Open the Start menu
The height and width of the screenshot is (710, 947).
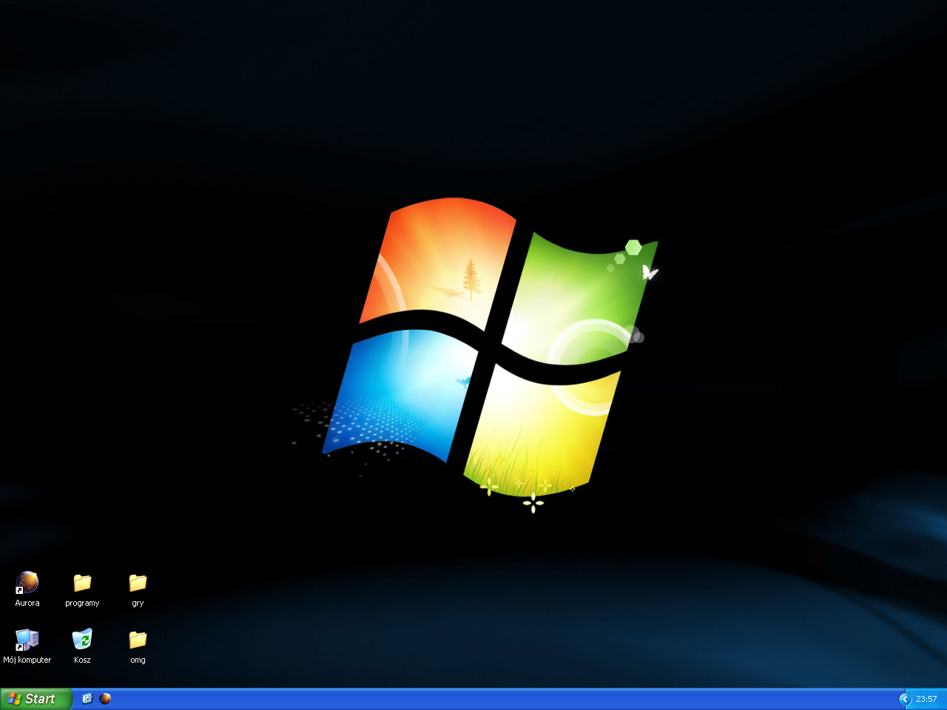click(x=36, y=699)
